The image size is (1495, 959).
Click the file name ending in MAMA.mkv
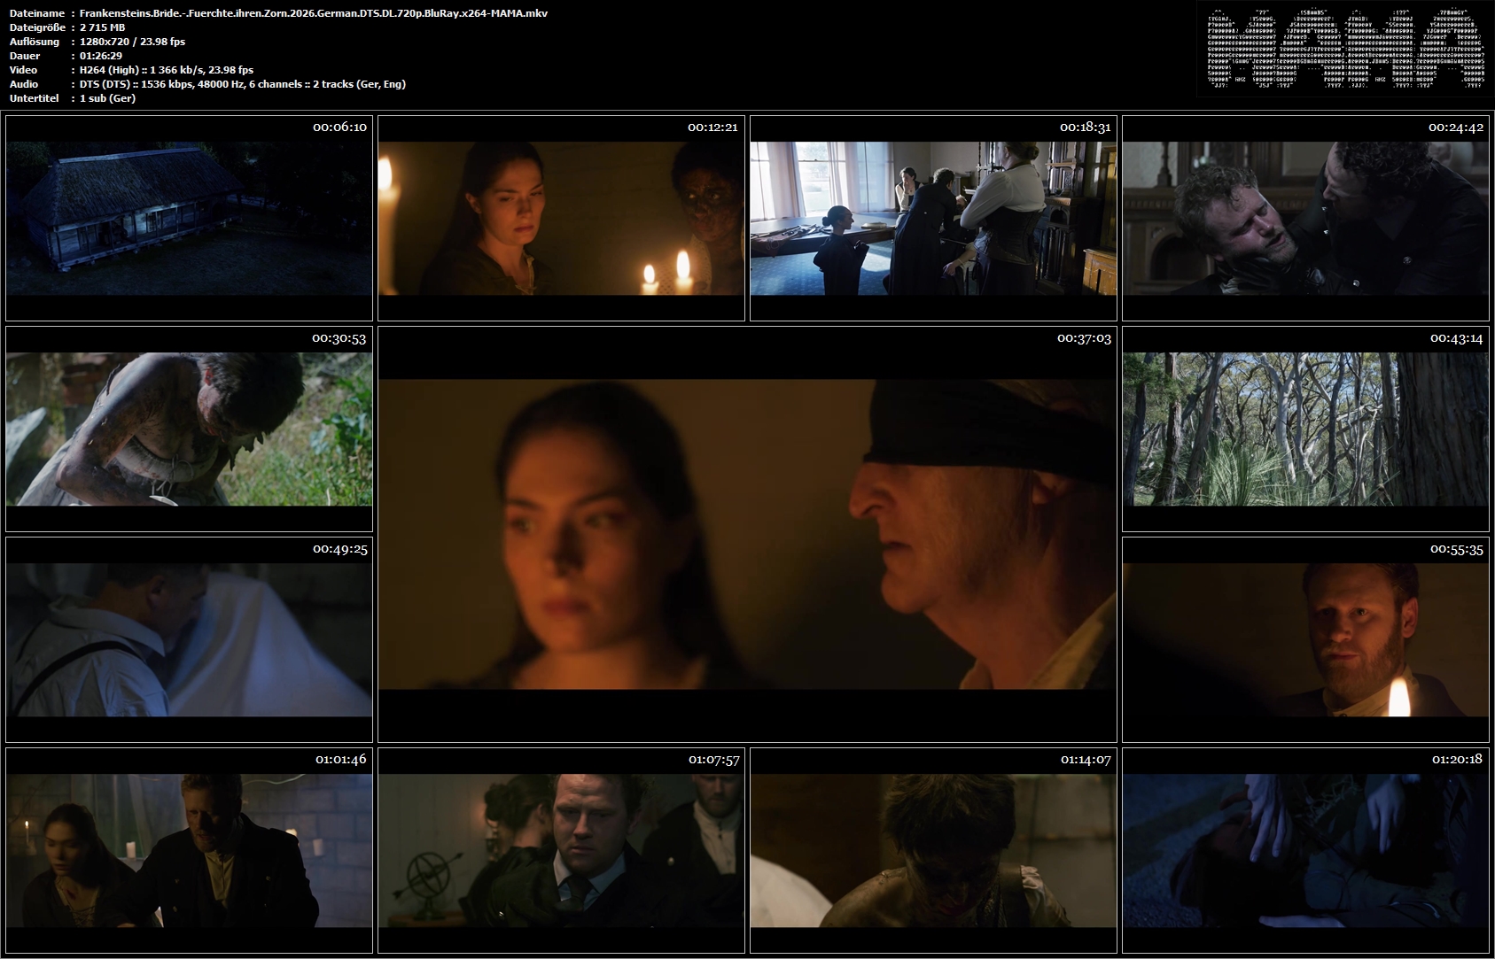pyautogui.click(x=313, y=13)
